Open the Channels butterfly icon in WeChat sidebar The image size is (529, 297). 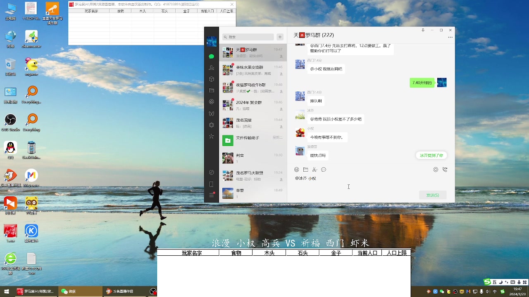point(212,113)
